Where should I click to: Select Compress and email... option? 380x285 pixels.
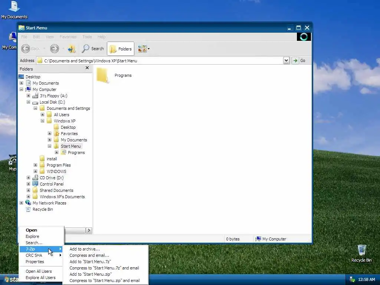(x=105, y=255)
